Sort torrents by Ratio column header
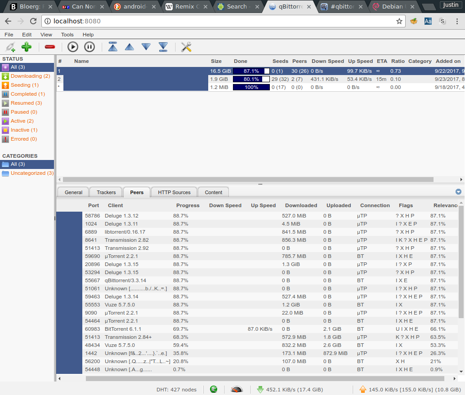Image resolution: width=465 pixels, height=395 pixels. point(398,61)
